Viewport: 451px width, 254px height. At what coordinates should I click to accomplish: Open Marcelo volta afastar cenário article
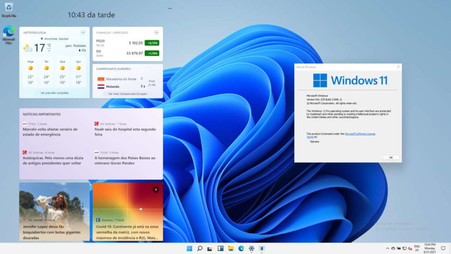[x=50, y=132]
